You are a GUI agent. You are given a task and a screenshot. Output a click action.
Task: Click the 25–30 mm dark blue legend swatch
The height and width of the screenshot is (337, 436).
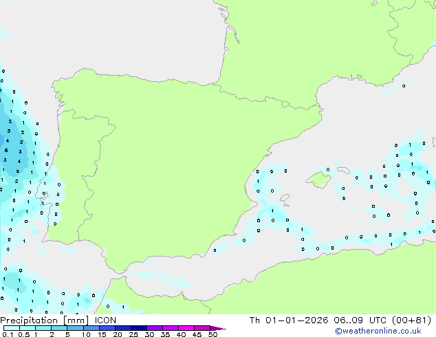click(x=139, y=328)
